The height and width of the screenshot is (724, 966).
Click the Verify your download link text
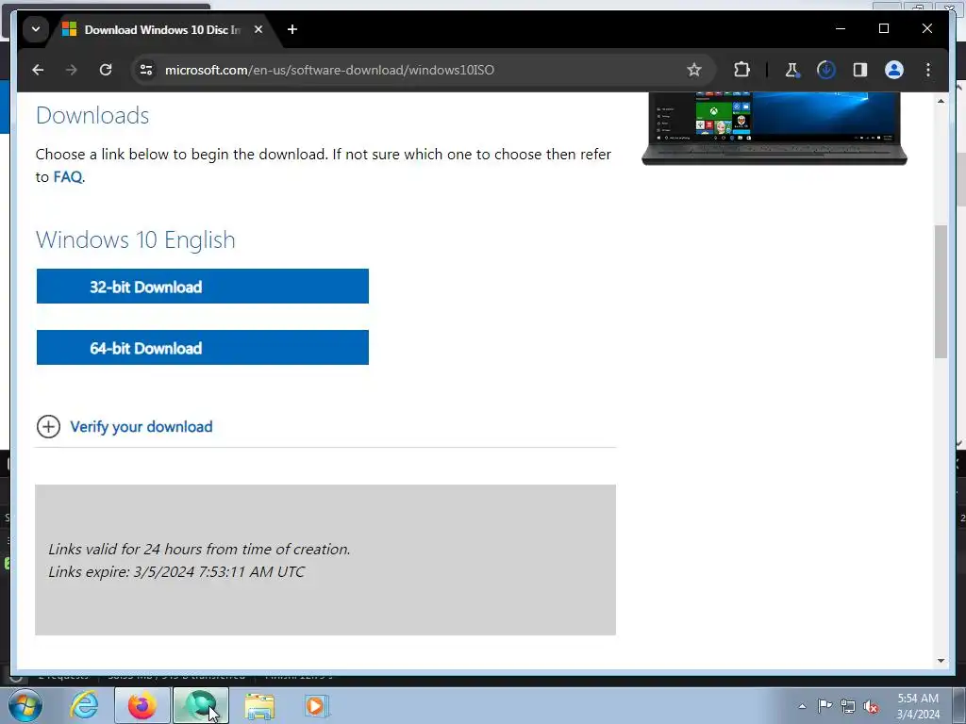tap(142, 427)
